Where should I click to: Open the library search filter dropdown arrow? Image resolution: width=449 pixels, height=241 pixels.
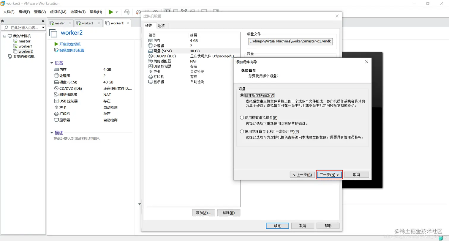43,28
